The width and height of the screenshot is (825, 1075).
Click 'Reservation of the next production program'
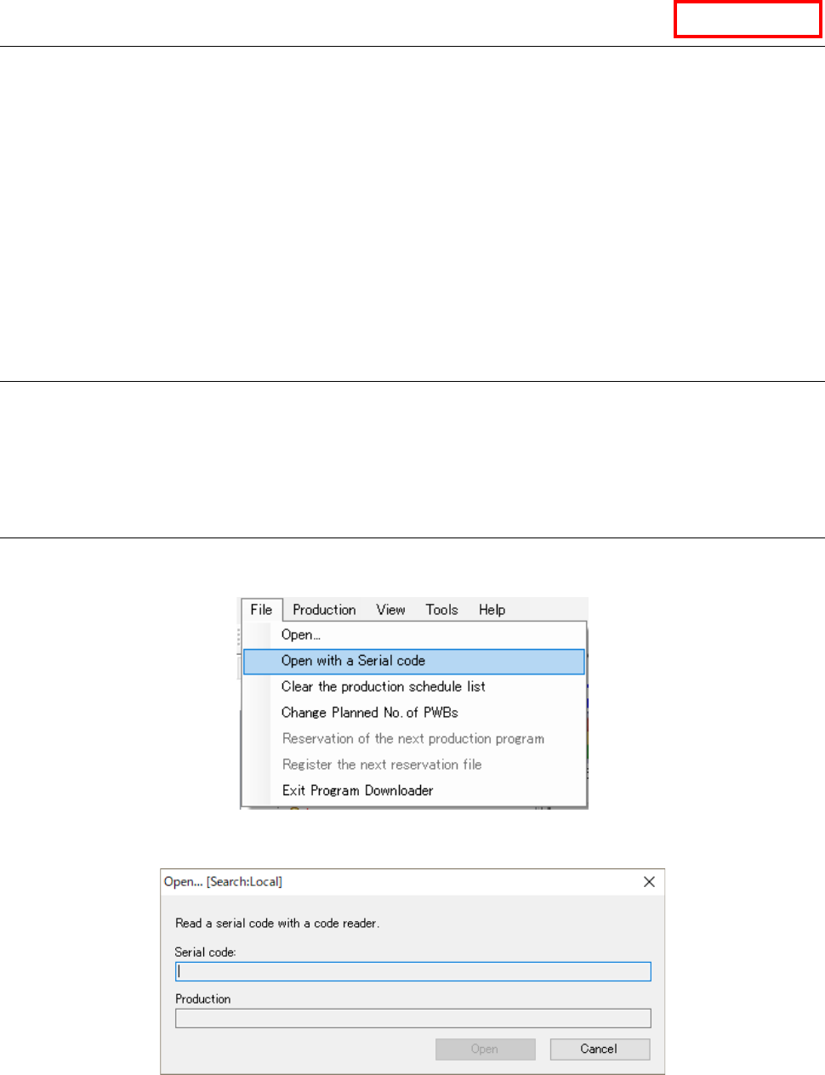point(414,739)
